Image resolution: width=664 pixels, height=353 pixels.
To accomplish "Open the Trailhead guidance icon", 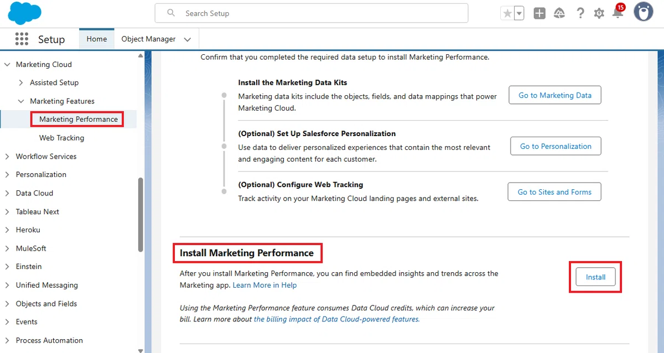I will pos(559,13).
